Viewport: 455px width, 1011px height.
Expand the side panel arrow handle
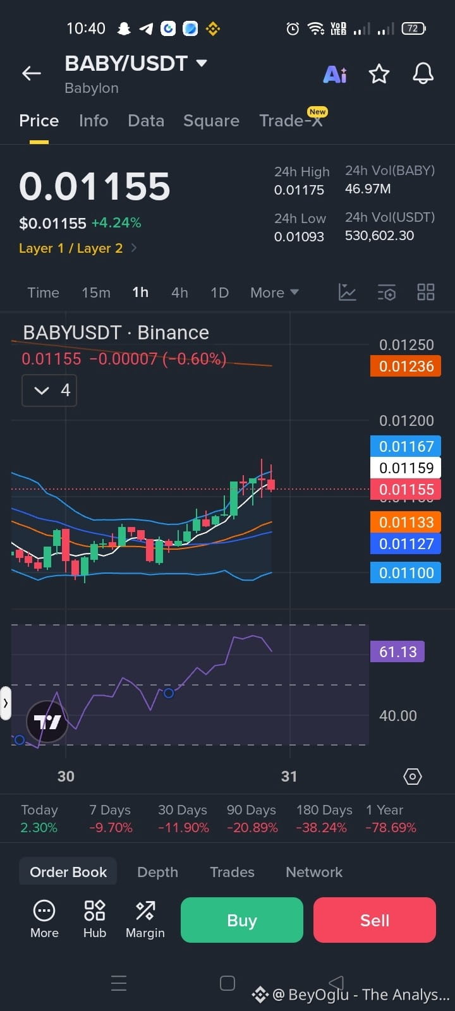pos(6,703)
